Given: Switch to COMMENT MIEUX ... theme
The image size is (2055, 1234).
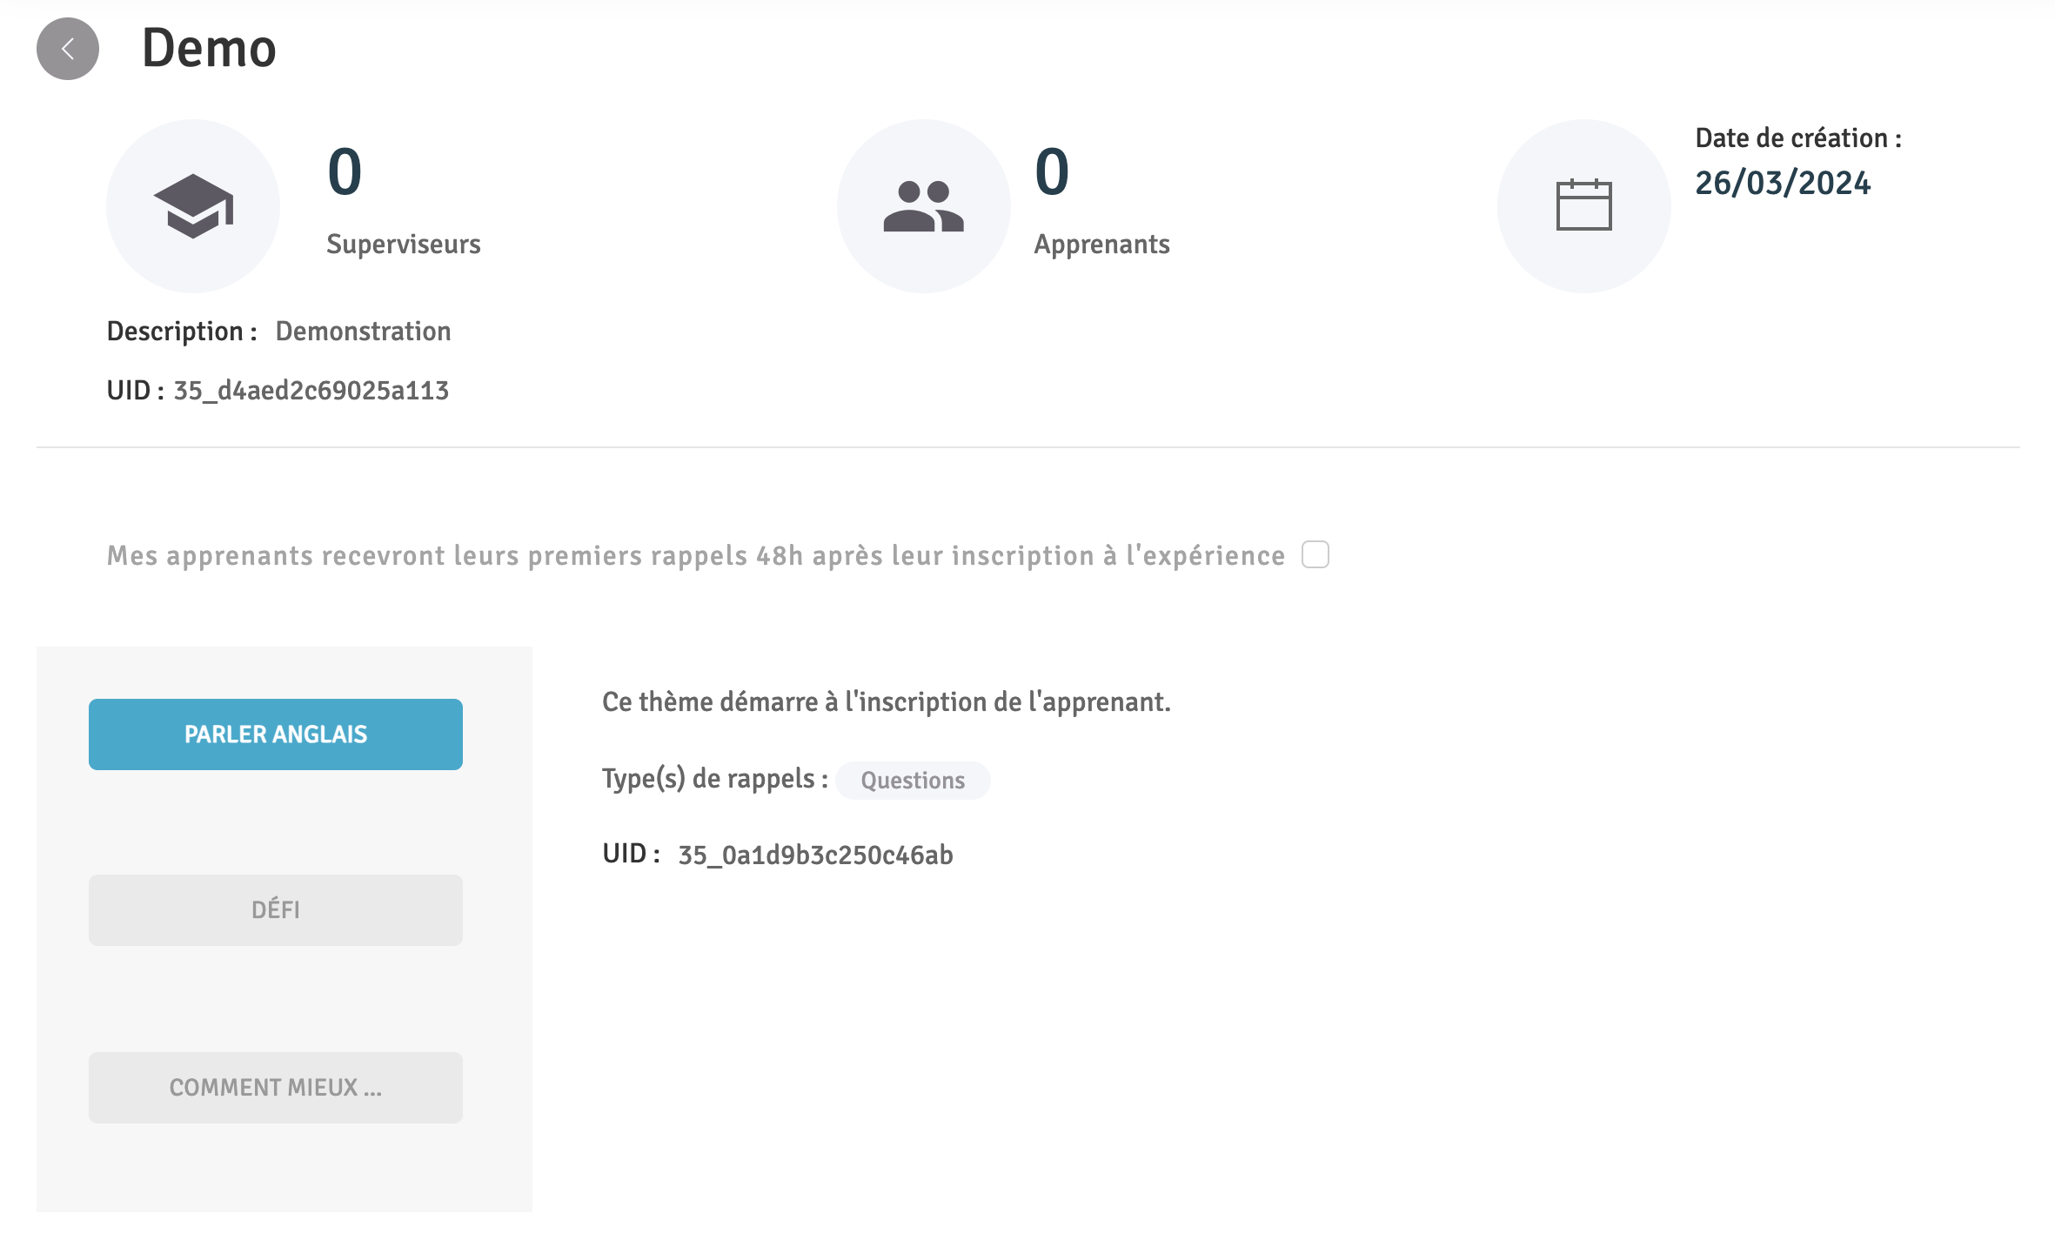Looking at the screenshot, I should (x=275, y=1088).
